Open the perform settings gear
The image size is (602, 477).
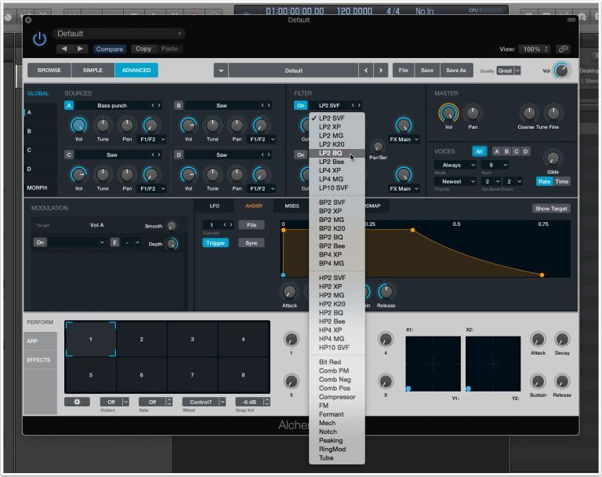point(77,402)
